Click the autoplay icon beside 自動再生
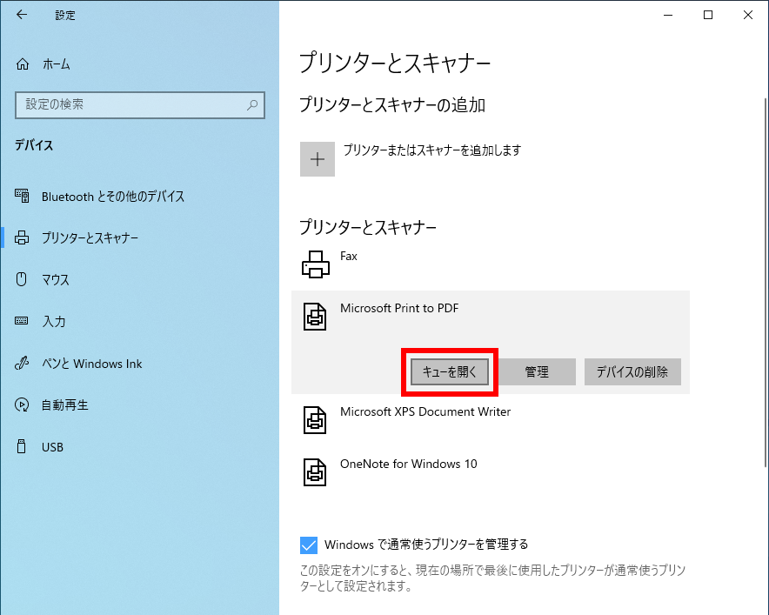Screen dimensions: 769x615 pos(22,404)
